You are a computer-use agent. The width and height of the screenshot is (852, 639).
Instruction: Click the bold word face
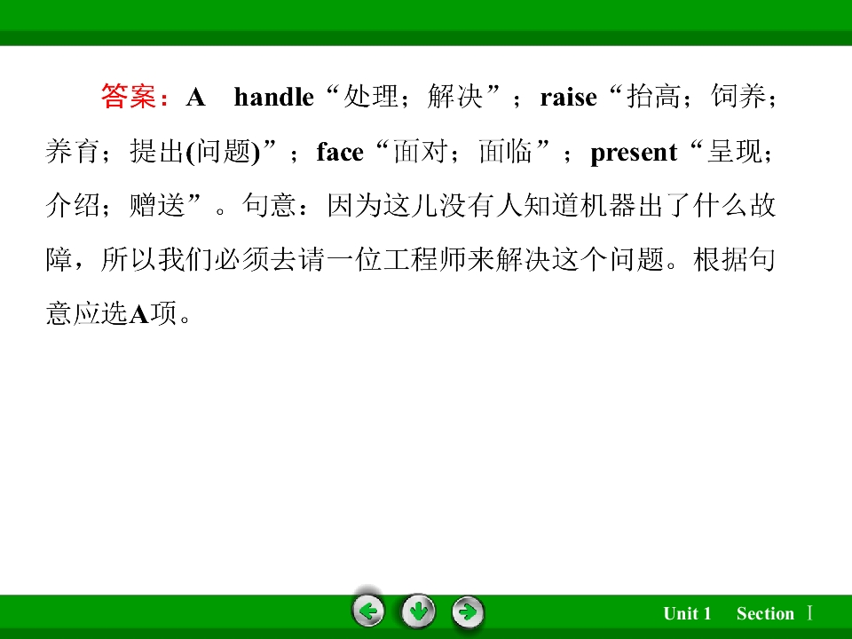point(340,152)
